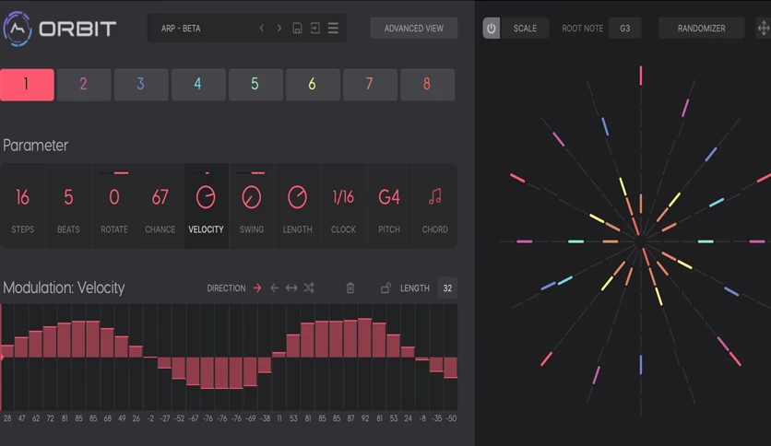Switch to orbit tab 7
771x446 pixels.
[370, 85]
